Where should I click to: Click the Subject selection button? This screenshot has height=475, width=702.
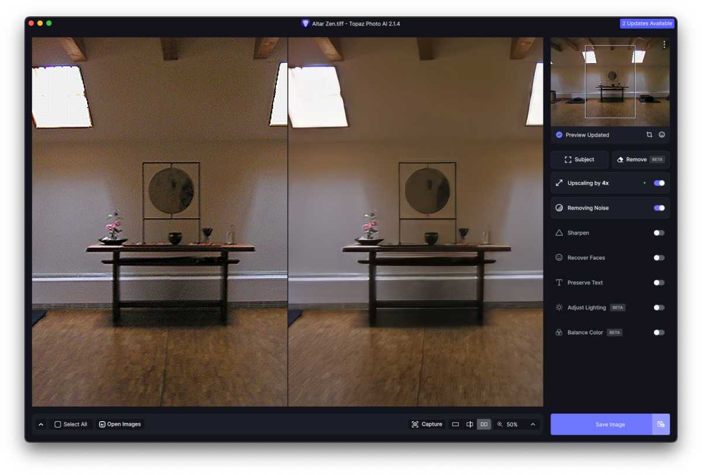579,159
